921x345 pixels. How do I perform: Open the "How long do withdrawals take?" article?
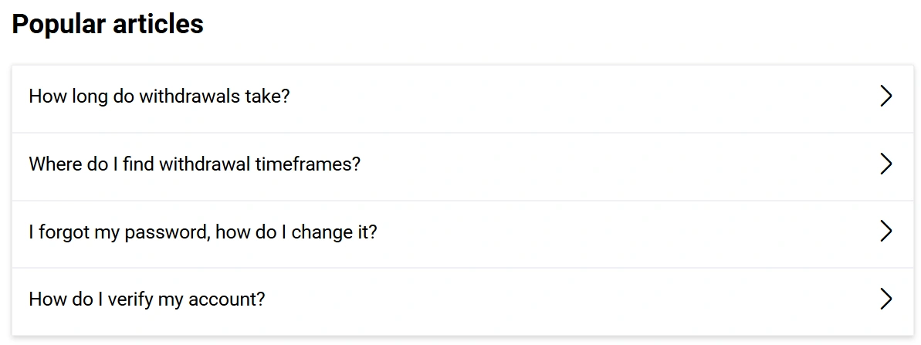tap(159, 96)
